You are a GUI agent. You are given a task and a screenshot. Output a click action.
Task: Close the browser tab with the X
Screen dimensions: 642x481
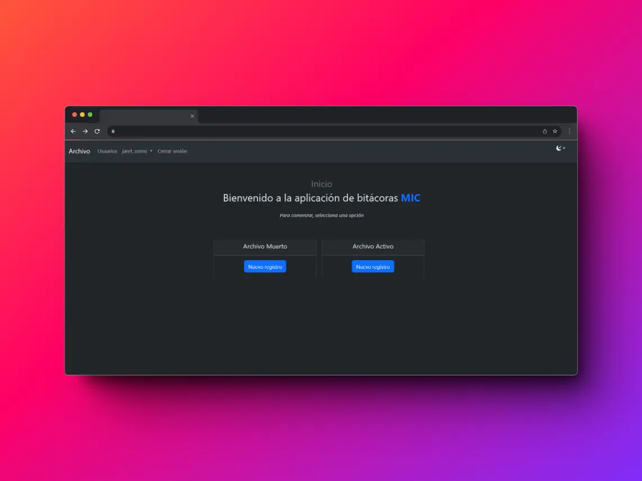click(192, 116)
